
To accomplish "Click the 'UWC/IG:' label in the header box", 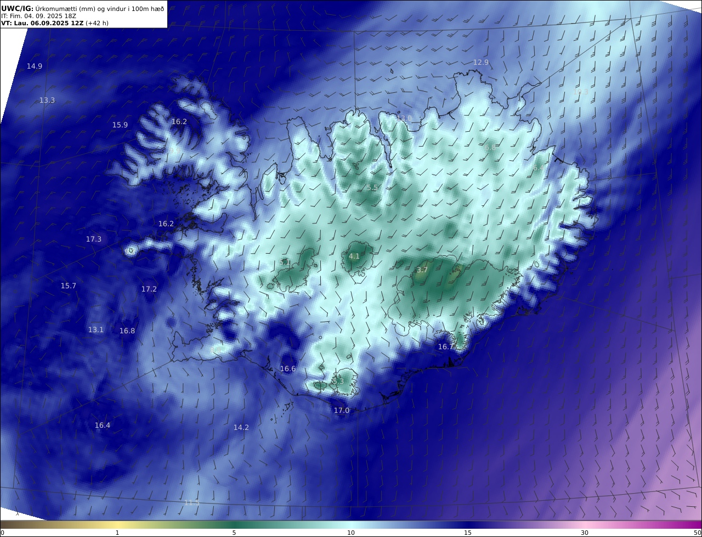I will point(18,8).
